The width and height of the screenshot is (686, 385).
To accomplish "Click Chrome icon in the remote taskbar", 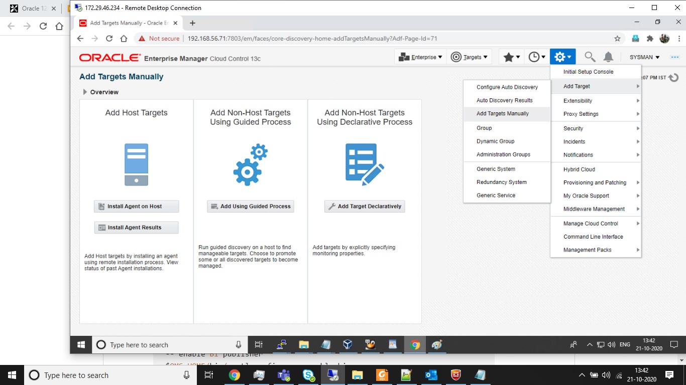I will (x=415, y=345).
